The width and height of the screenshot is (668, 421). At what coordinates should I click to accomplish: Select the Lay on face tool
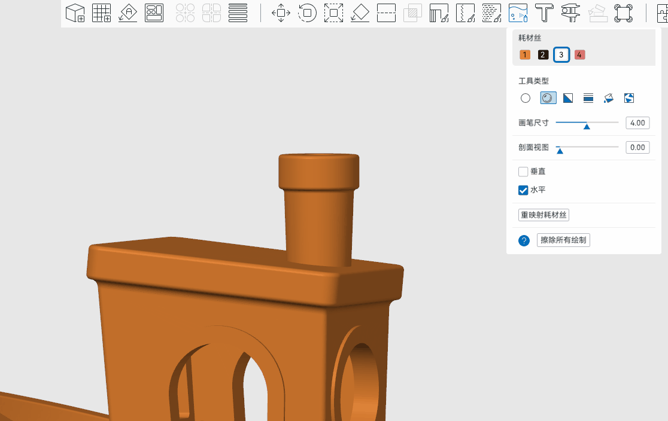(x=360, y=13)
